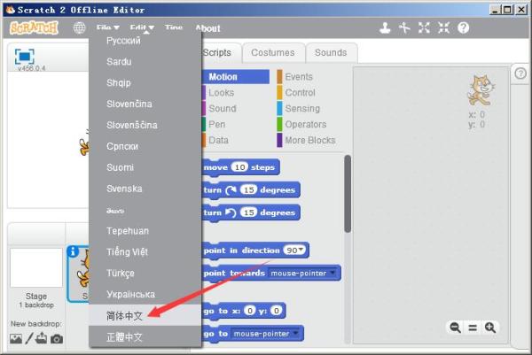Open the Edit menu

click(x=142, y=27)
